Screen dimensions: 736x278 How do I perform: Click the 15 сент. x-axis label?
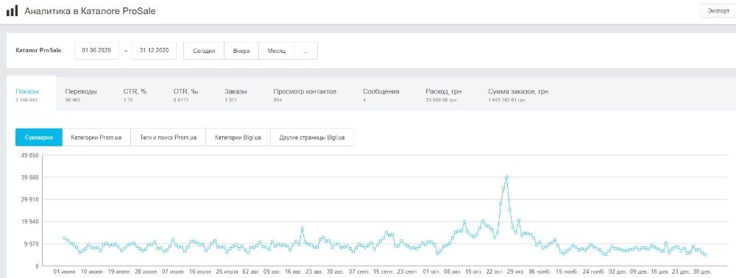coord(383,271)
